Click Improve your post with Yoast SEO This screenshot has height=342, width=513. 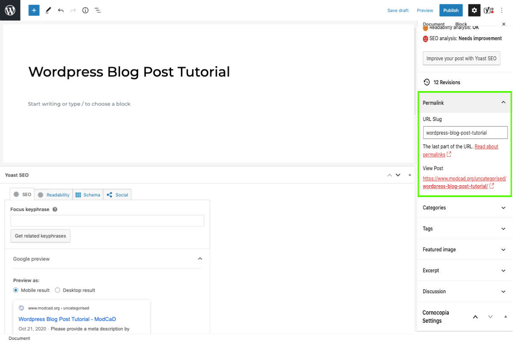tap(461, 59)
